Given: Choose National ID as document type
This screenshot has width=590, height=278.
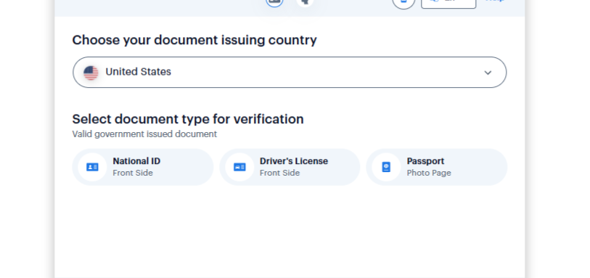Looking at the screenshot, I should tap(143, 167).
